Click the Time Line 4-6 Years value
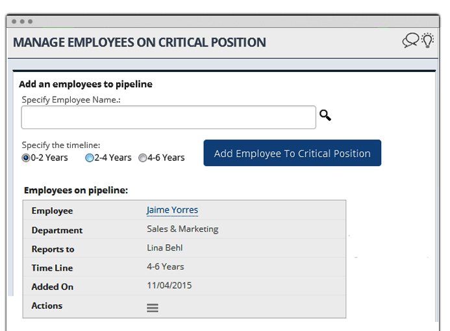The width and height of the screenshot is (450, 331). pyautogui.click(x=166, y=267)
